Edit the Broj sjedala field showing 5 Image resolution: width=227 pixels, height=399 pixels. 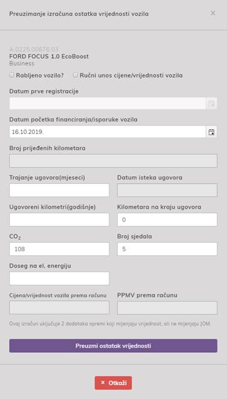168,249
